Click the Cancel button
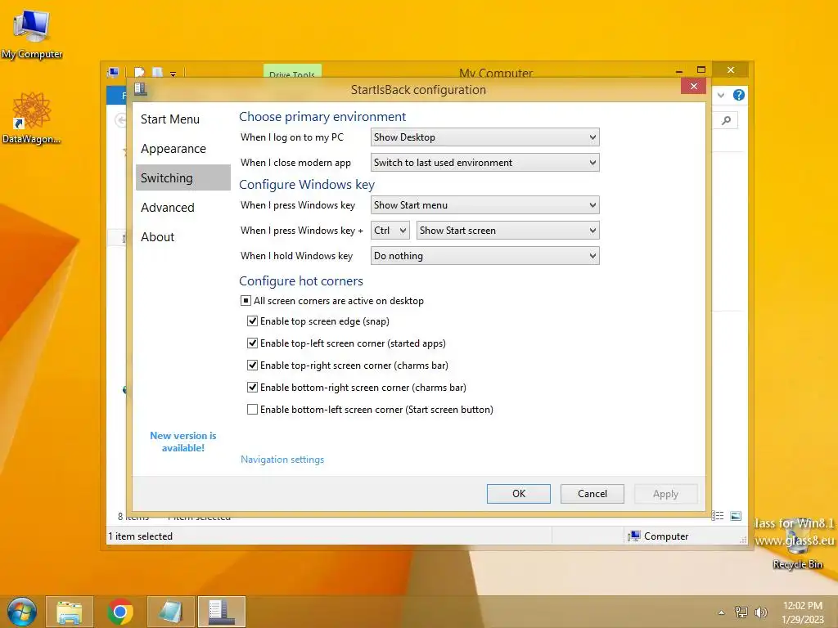Viewport: 838px width, 628px height. (592, 494)
